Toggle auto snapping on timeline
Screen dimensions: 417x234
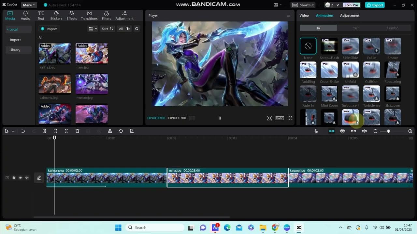[x=342, y=131]
